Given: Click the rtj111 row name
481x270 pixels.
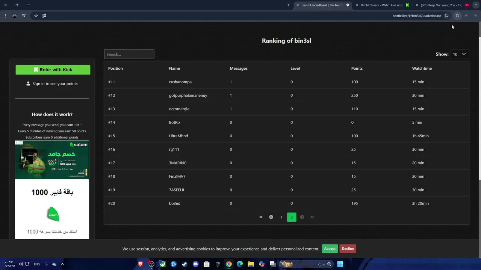Looking at the screenshot, I should [x=174, y=149].
